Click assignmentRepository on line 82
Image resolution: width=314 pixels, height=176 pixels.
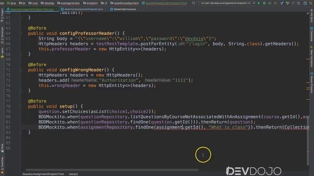[106, 127]
